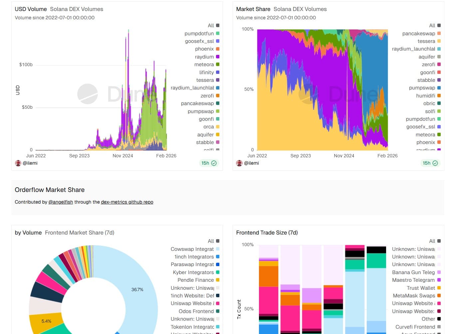Hide phoenix series in USD Volume legend
450x334 pixels.
pyautogui.click(x=207, y=49)
